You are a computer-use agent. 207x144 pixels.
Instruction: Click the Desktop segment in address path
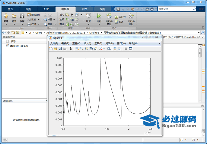[x=94, y=33]
